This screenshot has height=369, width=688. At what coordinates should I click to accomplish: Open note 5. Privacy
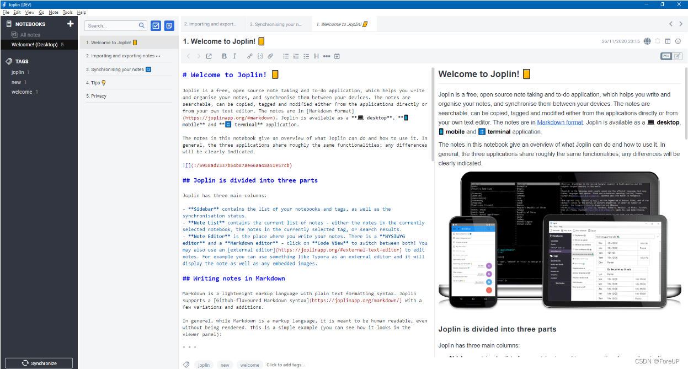pos(129,96)
